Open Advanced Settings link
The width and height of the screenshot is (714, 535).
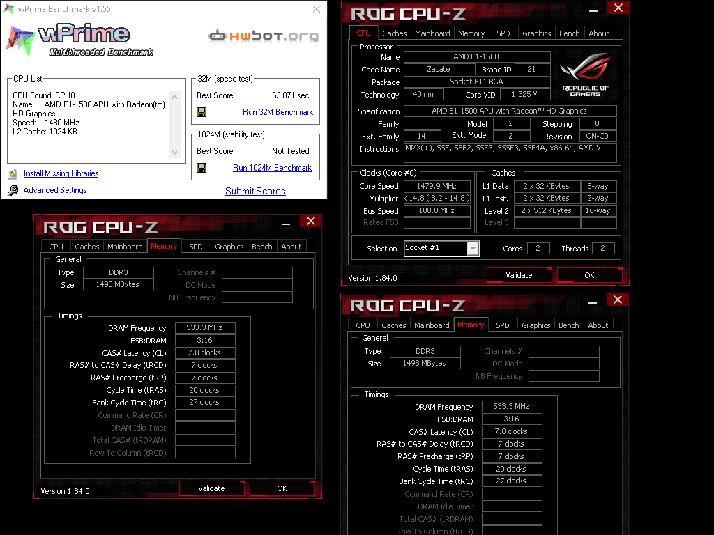pyautogui.click(x=55, y=190)
